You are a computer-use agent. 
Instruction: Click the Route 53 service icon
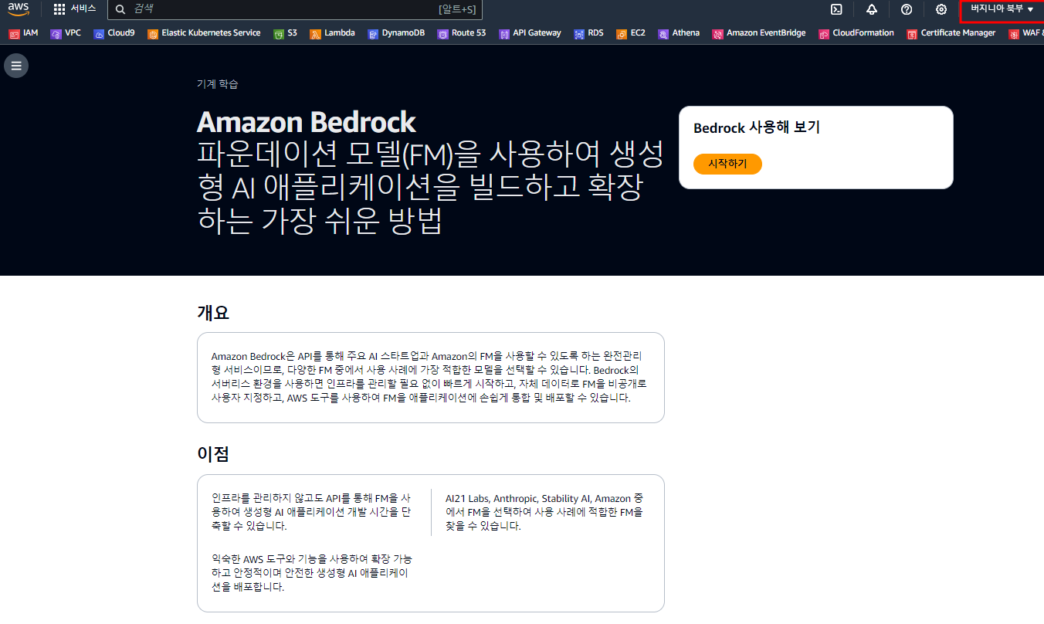pyautogui.click(x=442, y=34)
